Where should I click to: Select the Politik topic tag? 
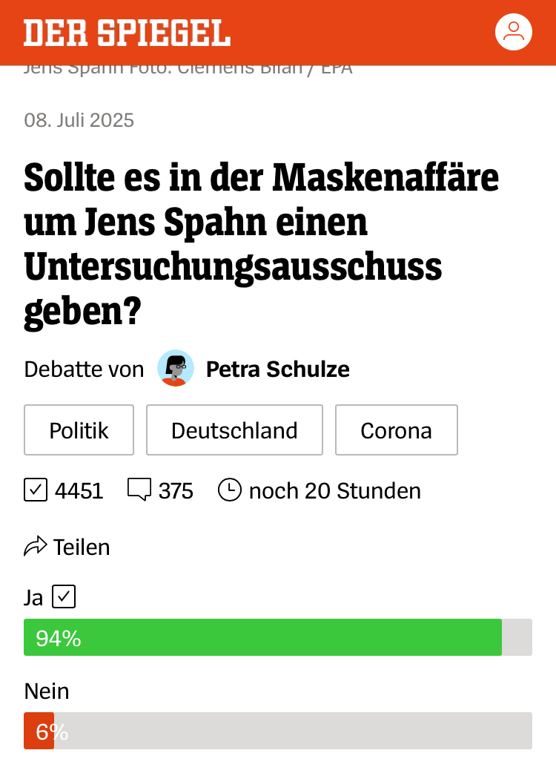79,430
